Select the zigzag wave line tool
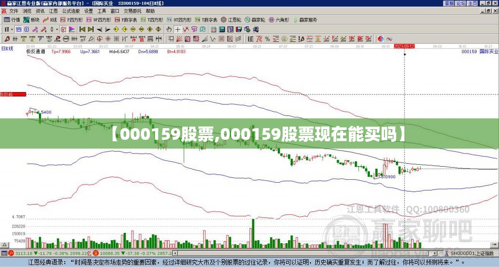Image resolution: width=499 pixels, height=267 pixels. point(212,39)
